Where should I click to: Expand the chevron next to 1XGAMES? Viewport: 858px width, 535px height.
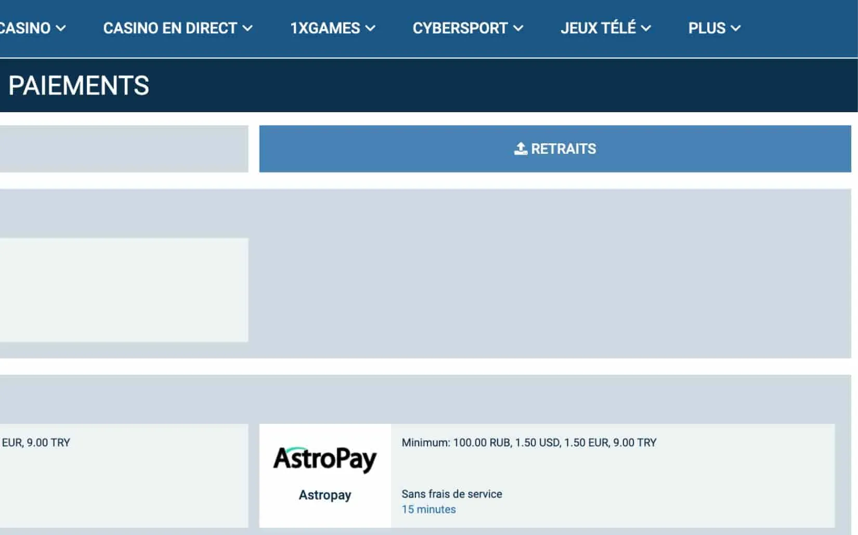370,29
